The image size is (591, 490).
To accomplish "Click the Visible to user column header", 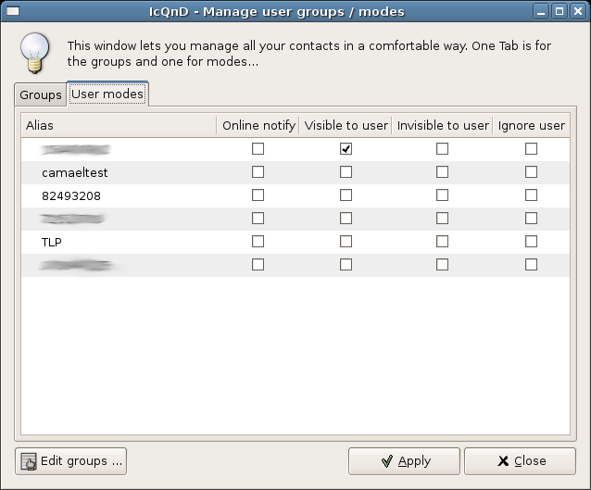I will (345, 125).
